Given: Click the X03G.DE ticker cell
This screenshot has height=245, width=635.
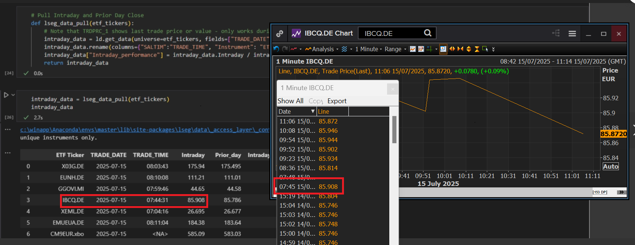Looking at the screenshot, I should [73, 166].
